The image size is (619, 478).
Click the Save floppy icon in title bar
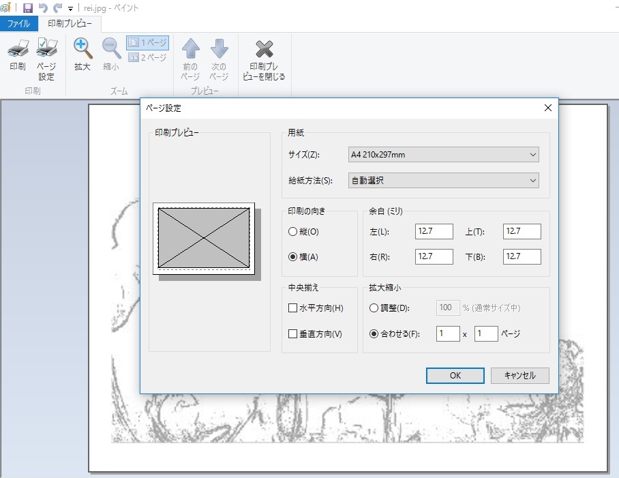click(28, 8)
